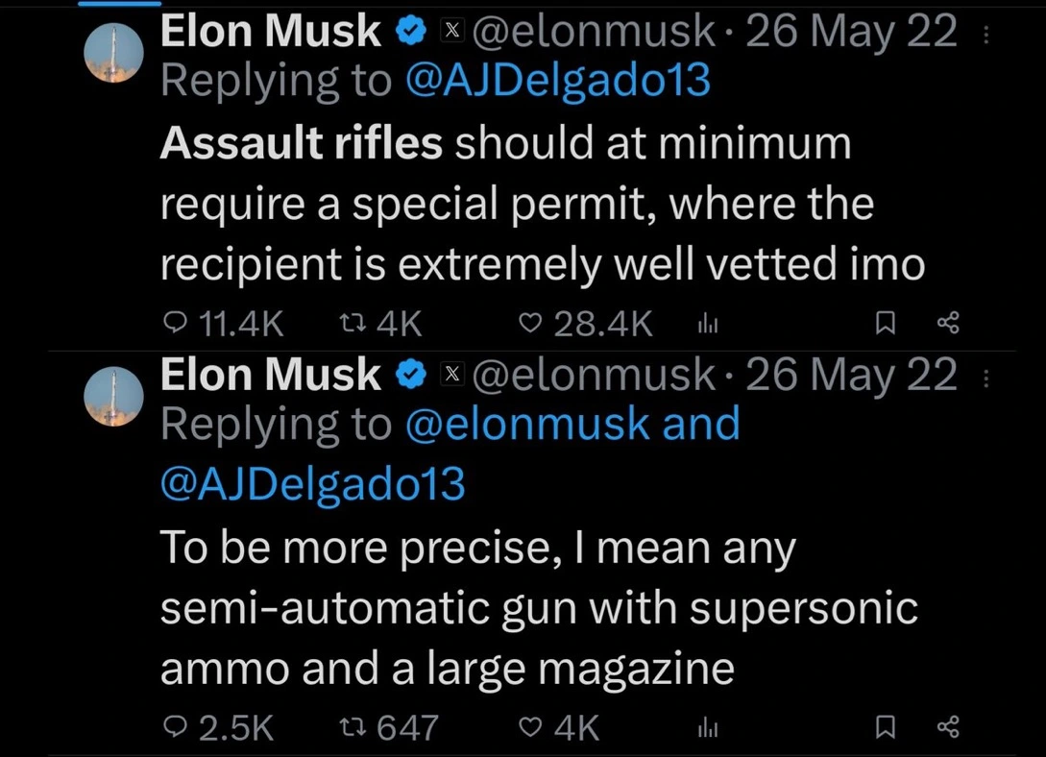Bookmark the Assault rifles tweet

pos(886,325)
